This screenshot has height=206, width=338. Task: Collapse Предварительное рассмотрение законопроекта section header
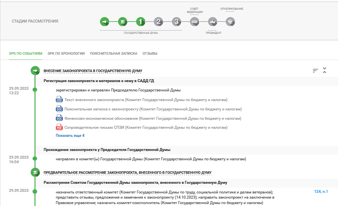(127, 173)
